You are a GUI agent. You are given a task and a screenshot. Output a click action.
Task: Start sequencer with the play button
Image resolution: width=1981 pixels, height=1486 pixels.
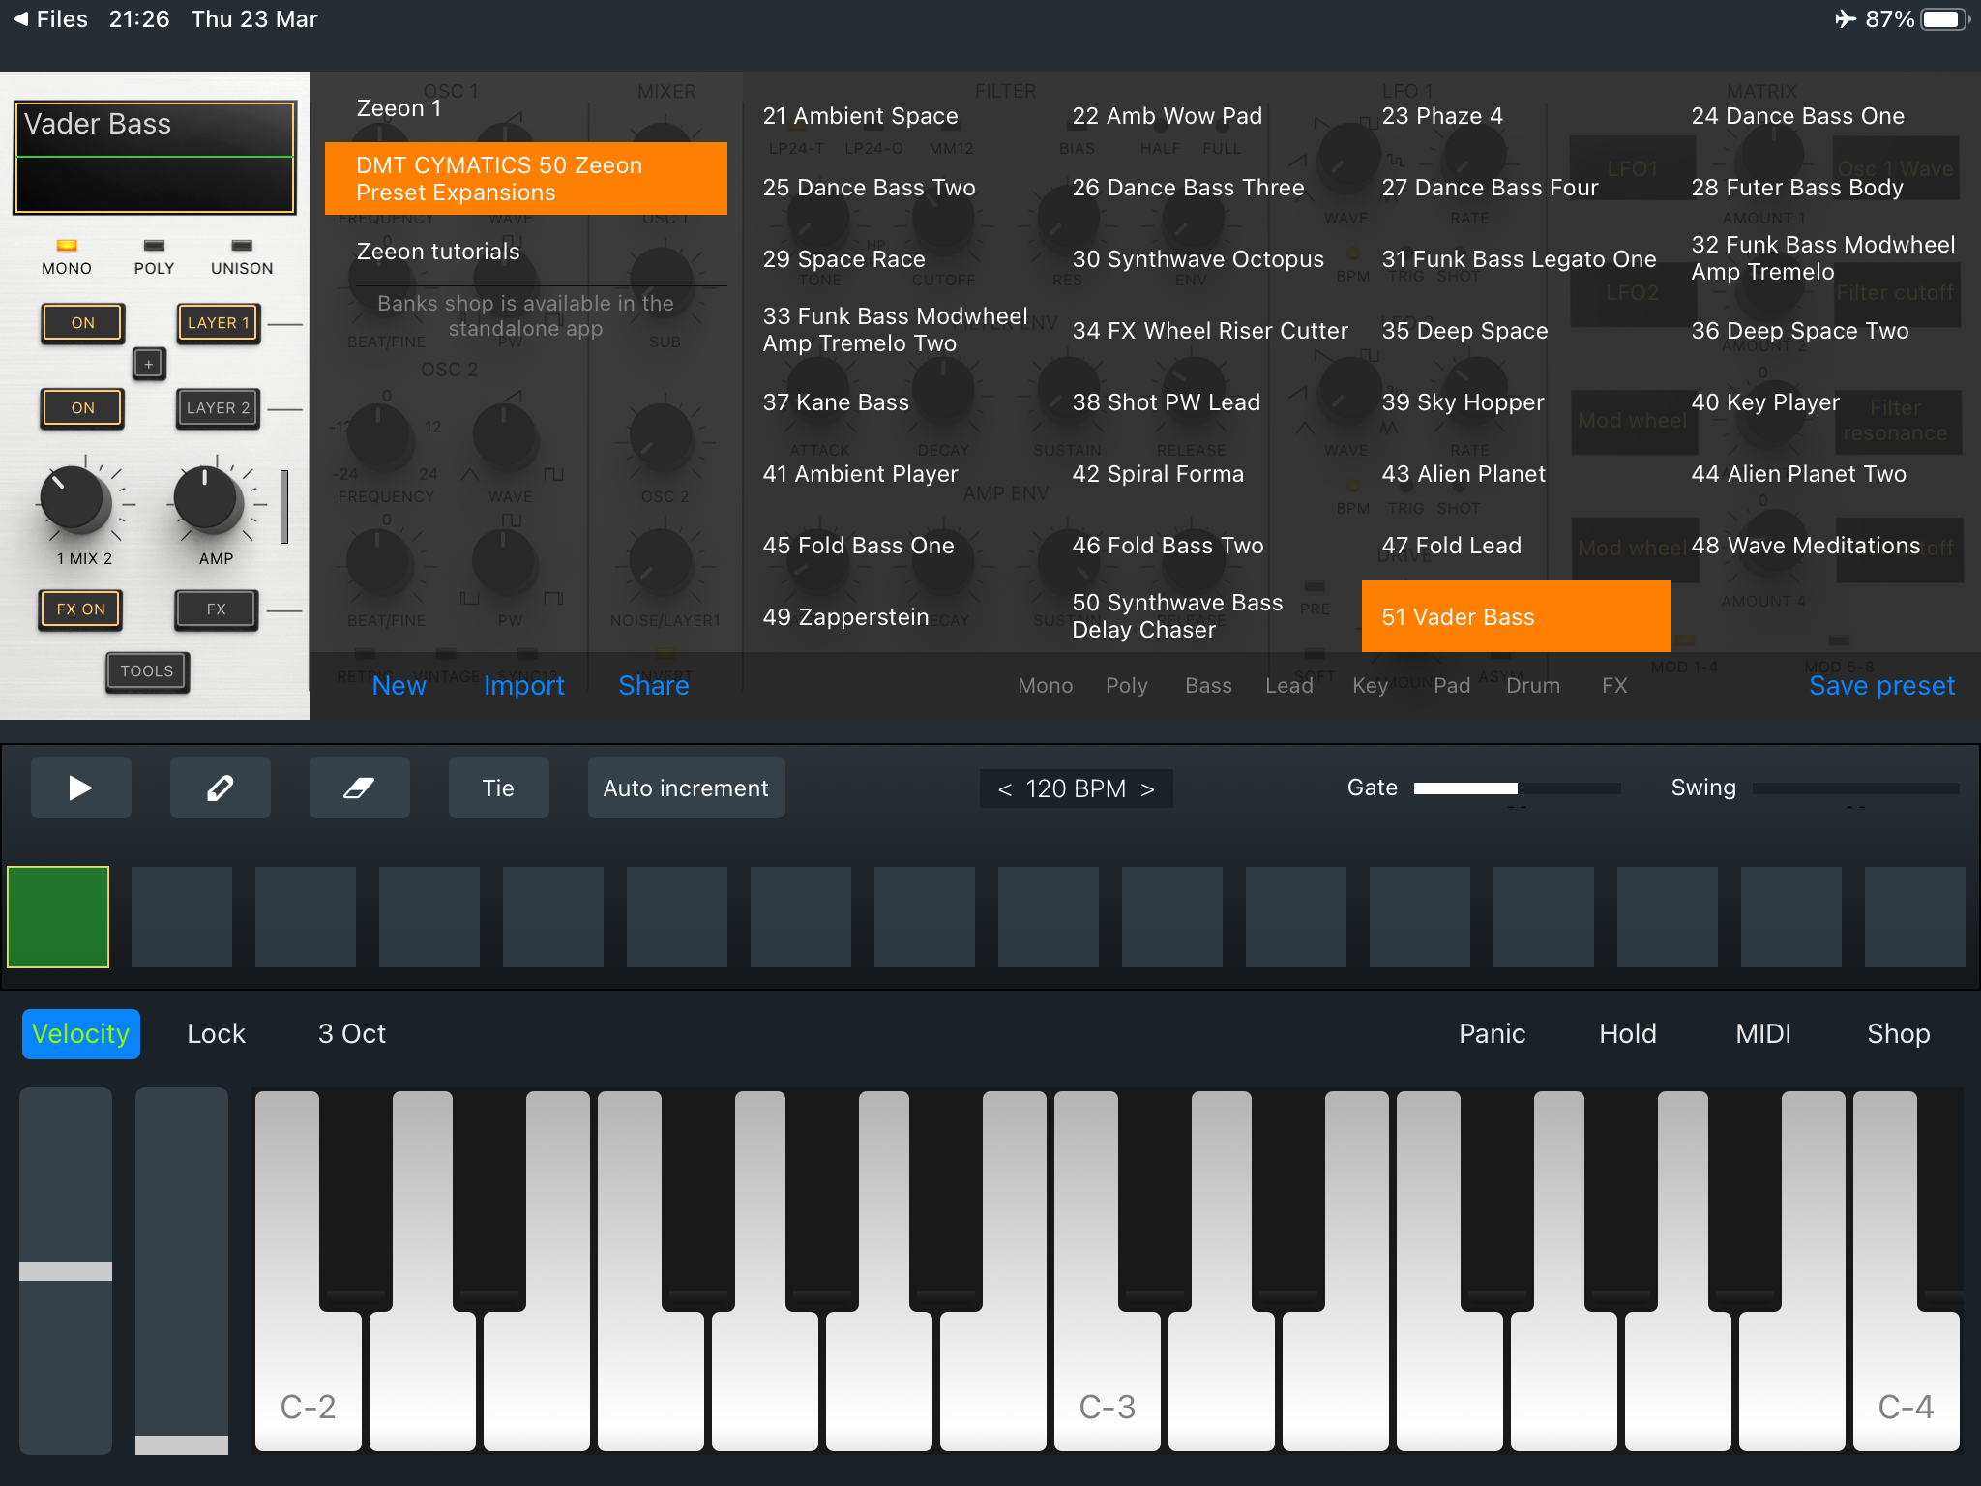pos(81,788)
